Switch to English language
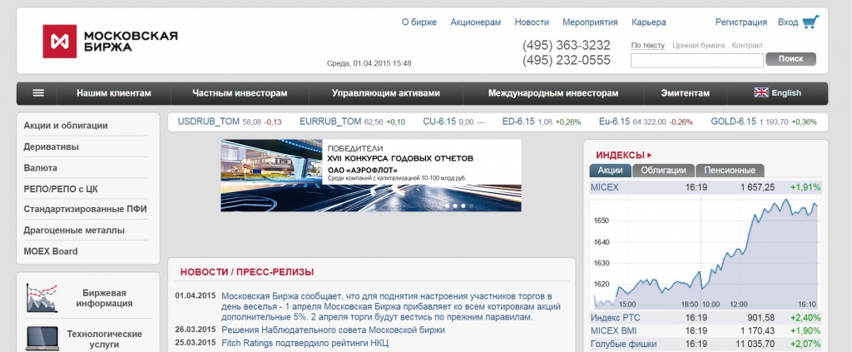Screen dimensions: 852x352 point(786,93)
